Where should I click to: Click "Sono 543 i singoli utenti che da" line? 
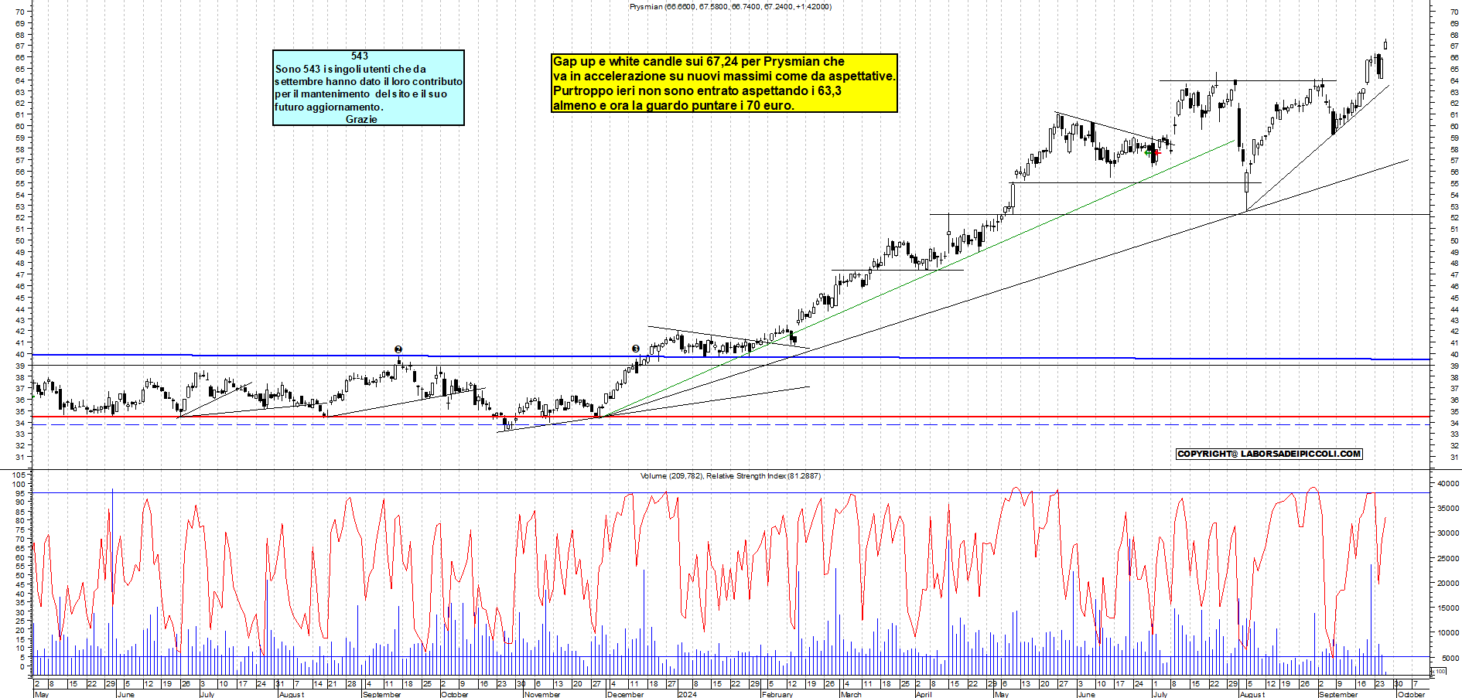pyautogui.click(x=350, y=69)
